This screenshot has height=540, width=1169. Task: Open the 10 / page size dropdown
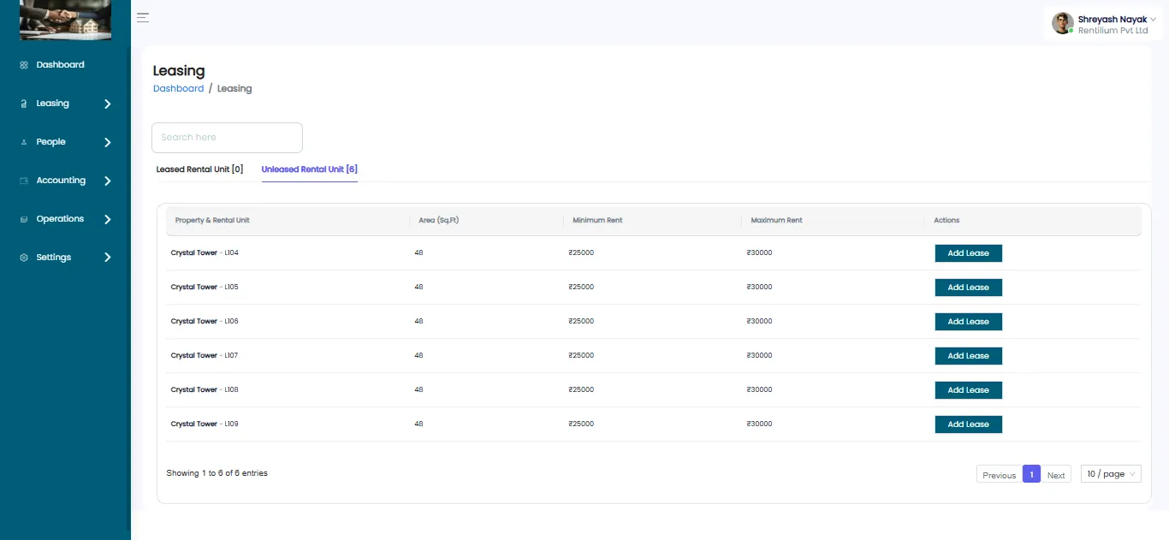pos(1111,474)
